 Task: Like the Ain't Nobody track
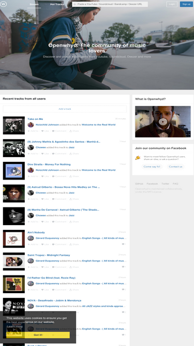[x=46, y=244]
